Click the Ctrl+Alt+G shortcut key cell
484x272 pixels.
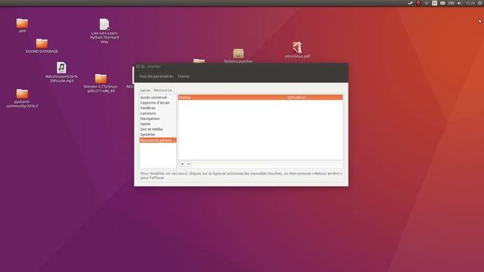(296, 97)
